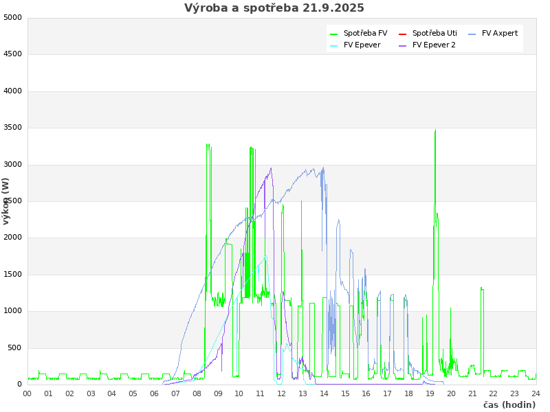Click hour 06 on the time axis
550x412 pixels.
tap(154, 393)
